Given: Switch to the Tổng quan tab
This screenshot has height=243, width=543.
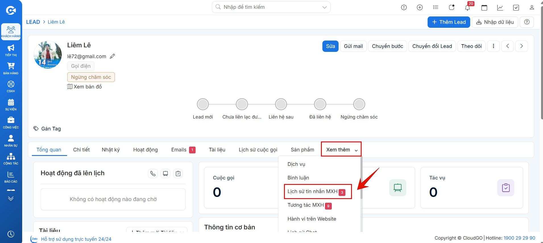Looking at the screenshot, I should [x=49, y=150].
